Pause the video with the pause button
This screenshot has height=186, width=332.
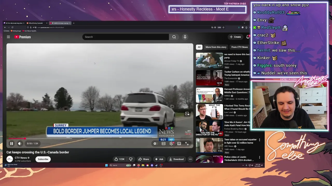click(x=11, y=144)
